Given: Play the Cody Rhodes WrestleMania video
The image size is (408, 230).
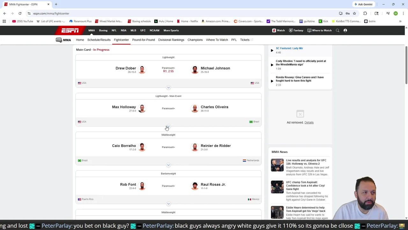Looking at the screenshot, I should [x=272, y=65].
